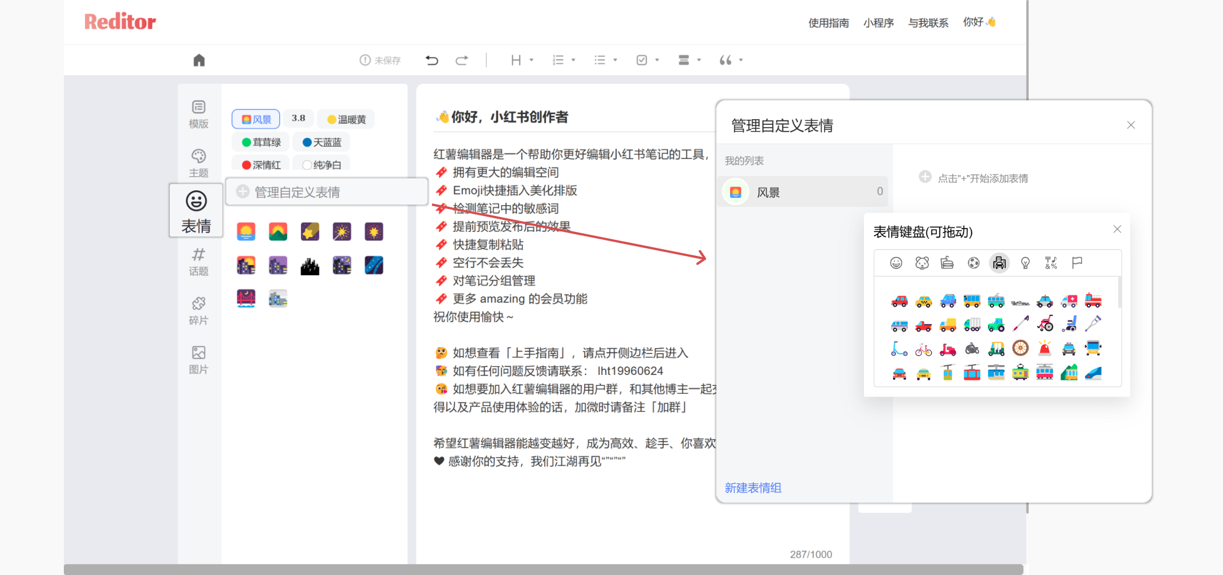Pick the yellow taxi emoji in first row
The image size is (1223, 575).
924,300
